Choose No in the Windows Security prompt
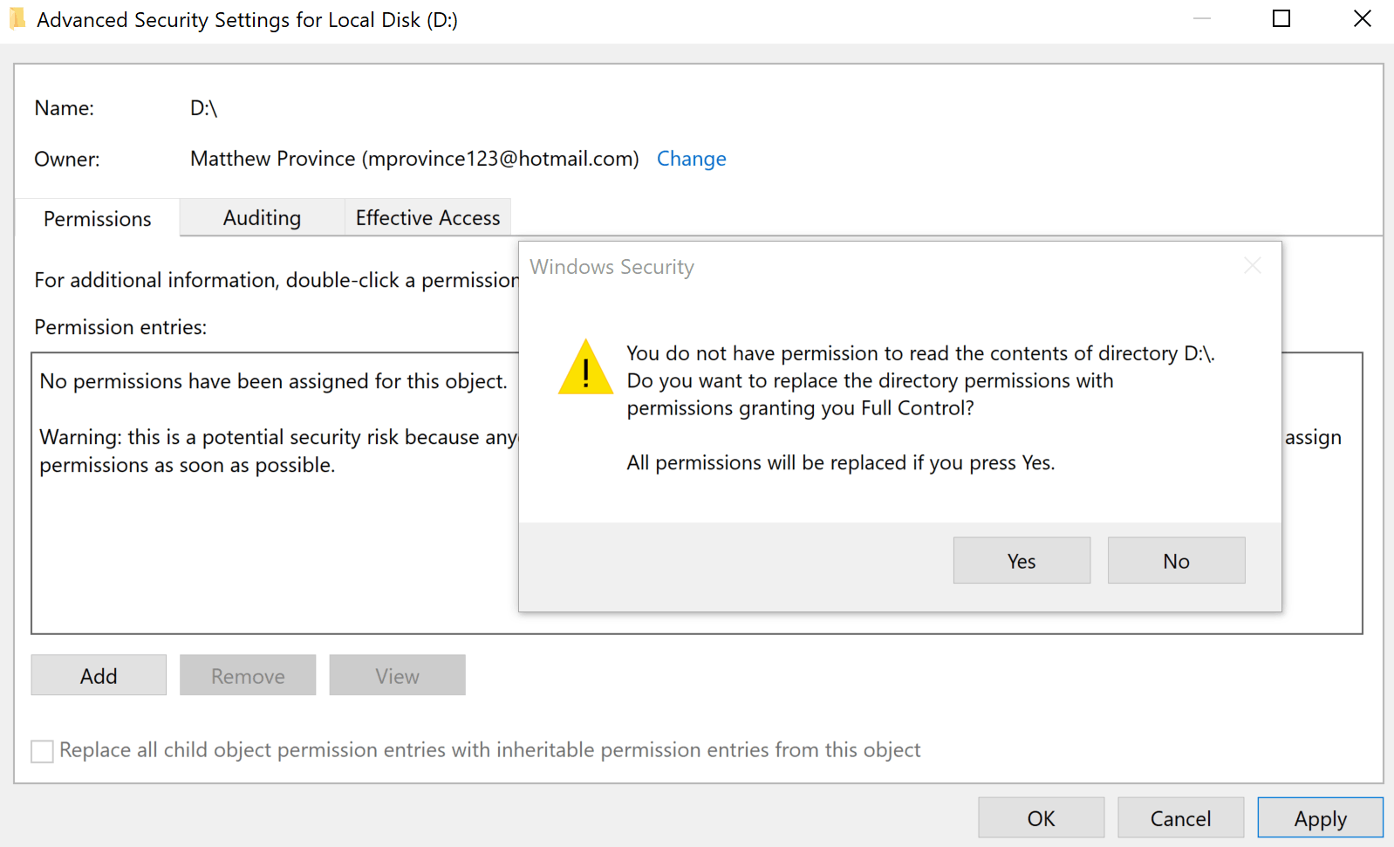This screenshot has height=847, width=1394. [1176, 561]
